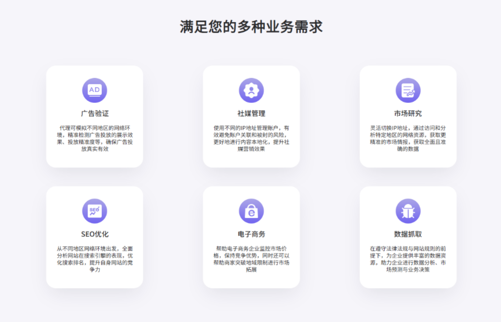Open the 数据抓取 service card
Screen dimensions: 501x322
click(407, 238)
